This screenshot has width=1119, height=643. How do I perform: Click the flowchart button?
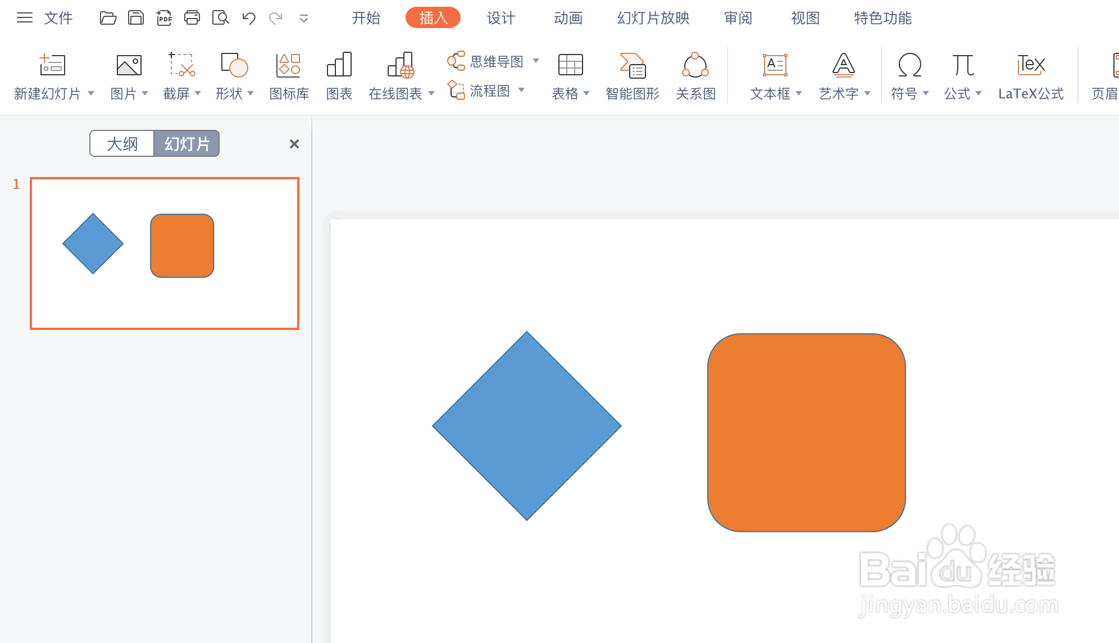479,90
